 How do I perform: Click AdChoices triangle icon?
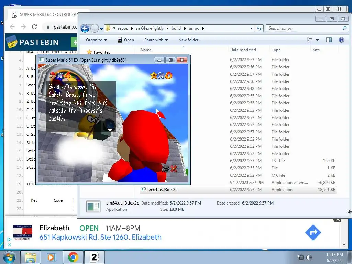[9, 240]
